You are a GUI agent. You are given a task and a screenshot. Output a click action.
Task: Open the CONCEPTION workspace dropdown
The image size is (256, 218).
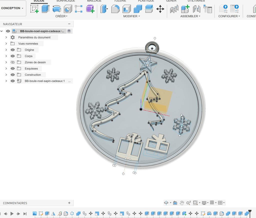point(12,8)
